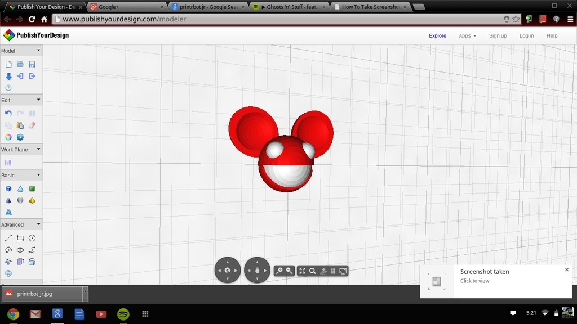Add a gray sphere shape
The height and width of the screenshot is (324, 577).
coord(20,200)
